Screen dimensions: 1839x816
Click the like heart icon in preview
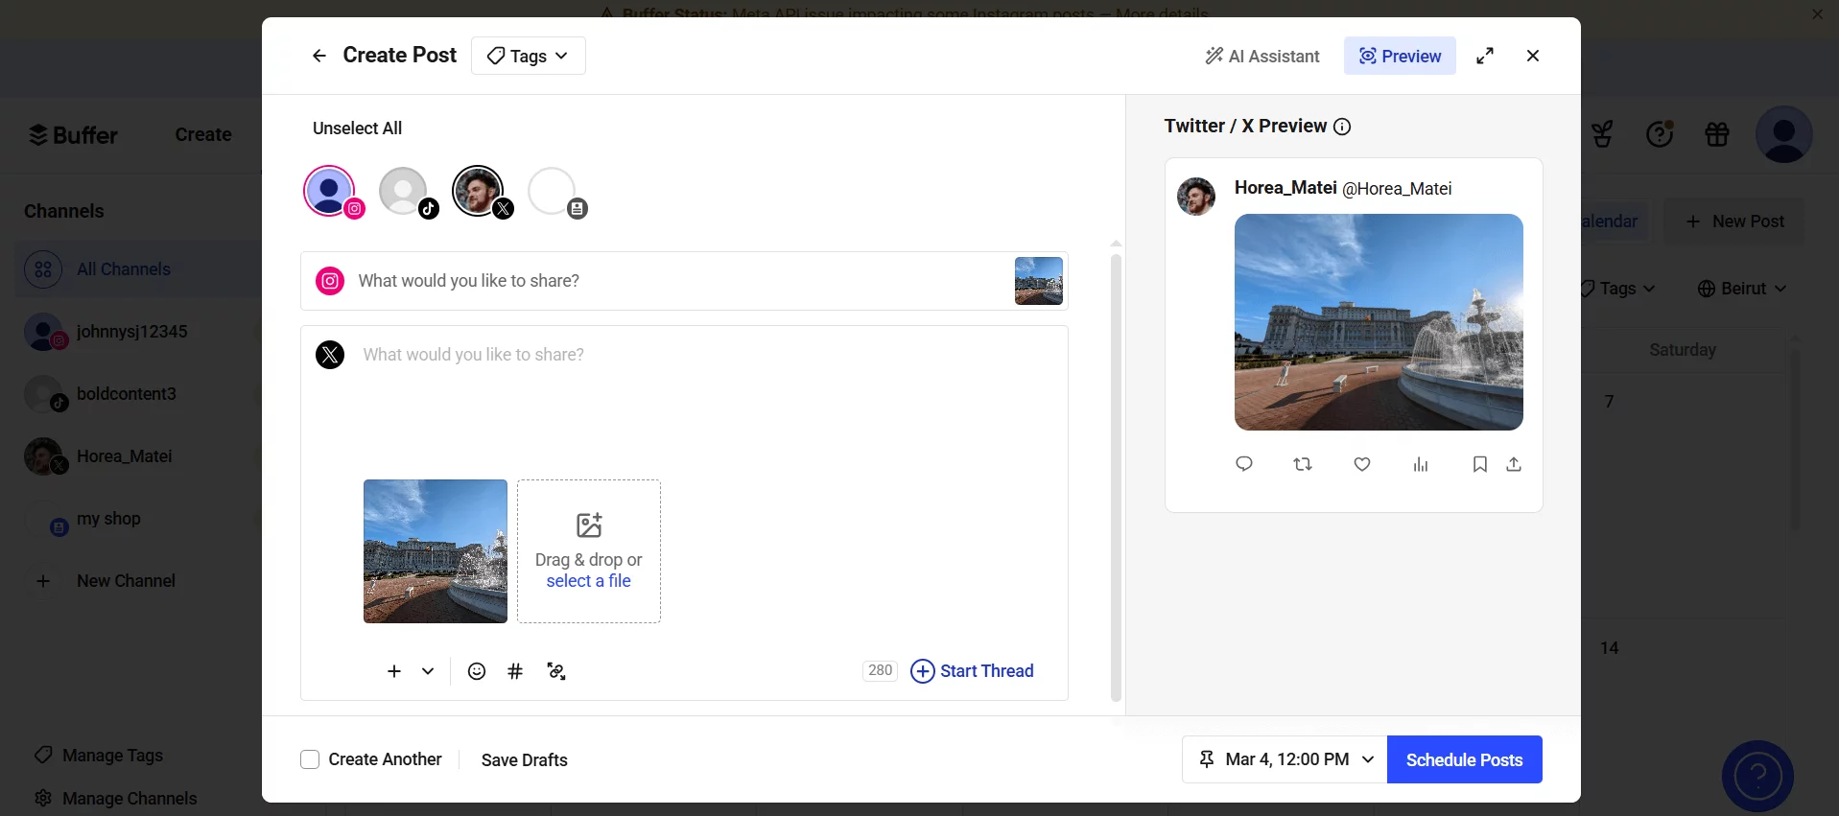tap(1362, 464)
